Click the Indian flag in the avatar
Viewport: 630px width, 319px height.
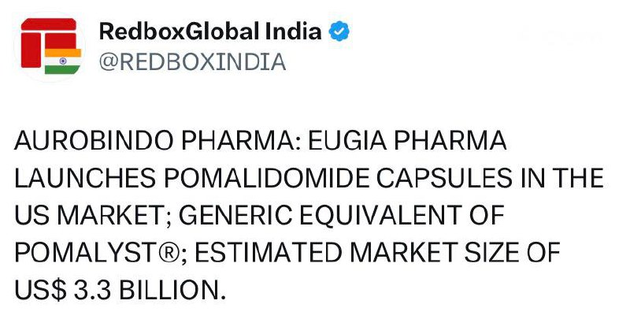pos(63,61)
